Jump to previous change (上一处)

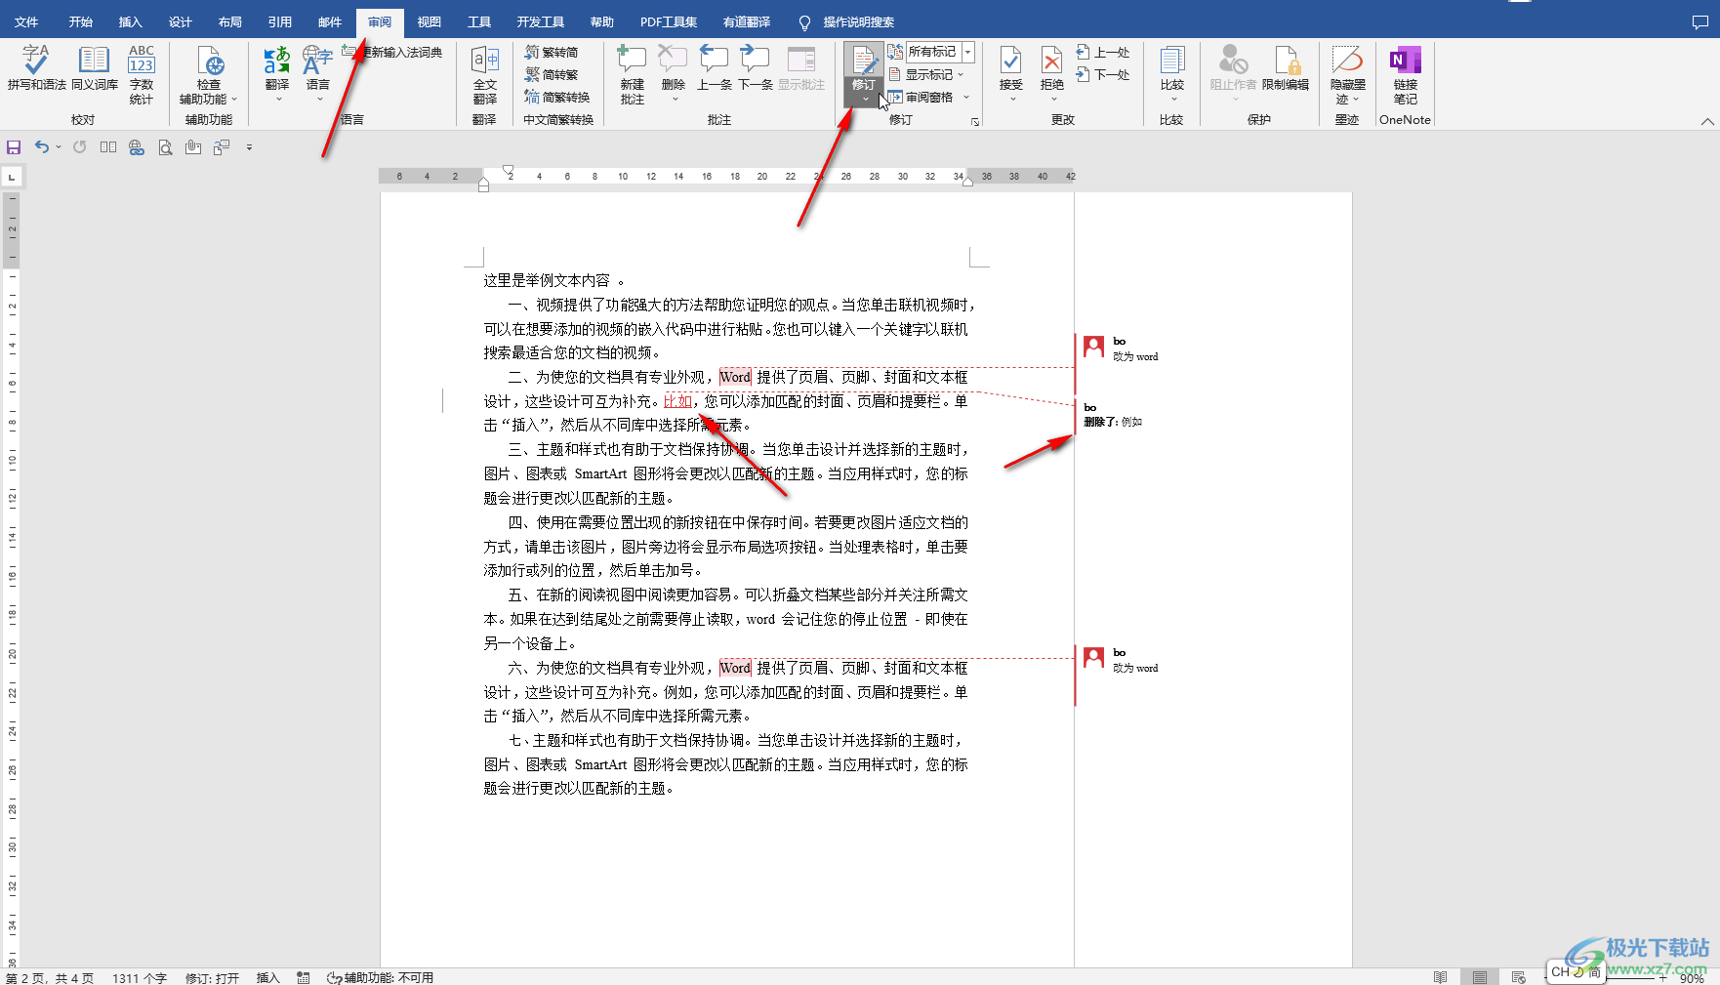pyautogui.click(x=1103, y=52)
